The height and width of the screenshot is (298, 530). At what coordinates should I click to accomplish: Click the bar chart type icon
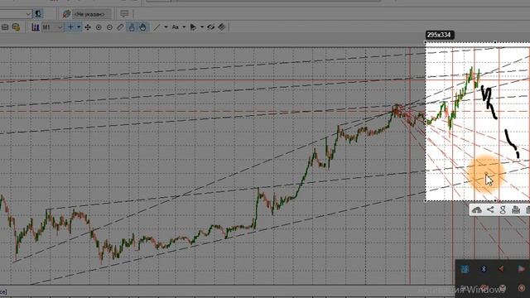click(35, 27)
